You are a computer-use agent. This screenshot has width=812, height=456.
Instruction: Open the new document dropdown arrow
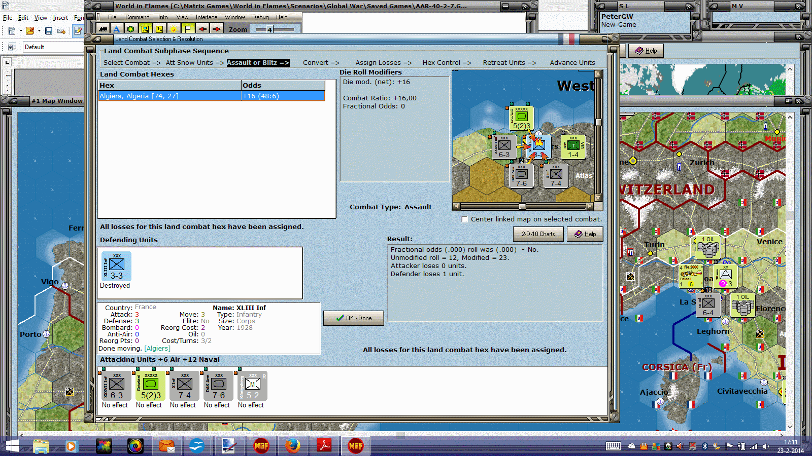coord(20,31)
